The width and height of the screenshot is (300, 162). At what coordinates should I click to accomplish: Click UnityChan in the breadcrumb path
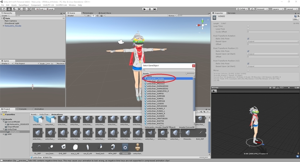point(44,114)
